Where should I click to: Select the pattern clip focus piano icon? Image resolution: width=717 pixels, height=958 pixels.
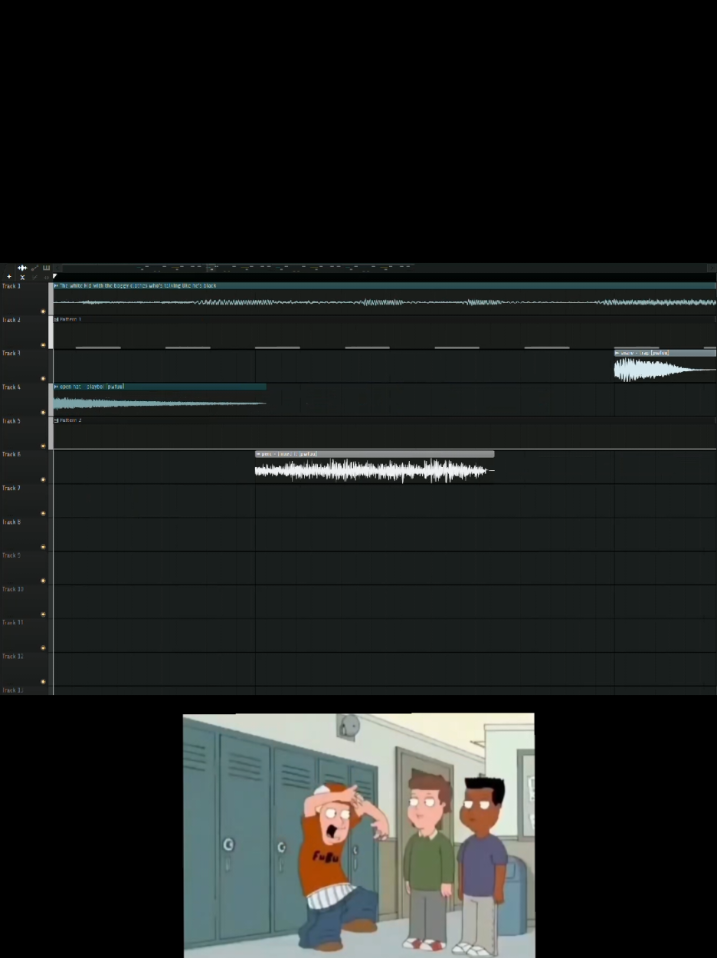click(x=47, y=268)
